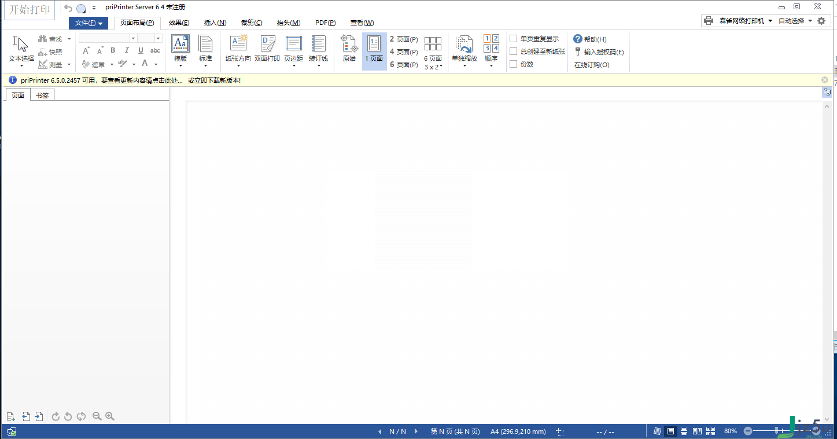Switch to the 裁剪(C) tab
This screenshot has width=837, height=439.
(252, 23)
